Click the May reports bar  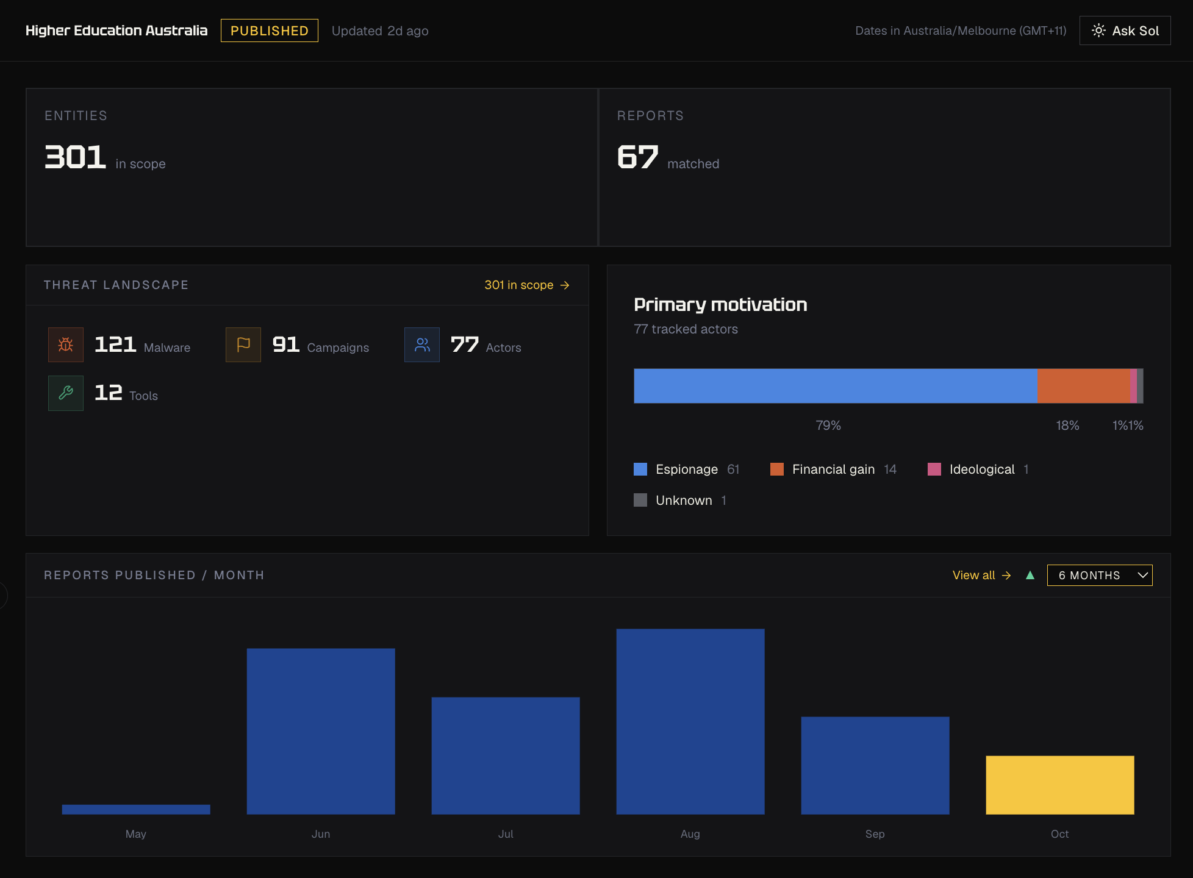[x=136, y=809]
